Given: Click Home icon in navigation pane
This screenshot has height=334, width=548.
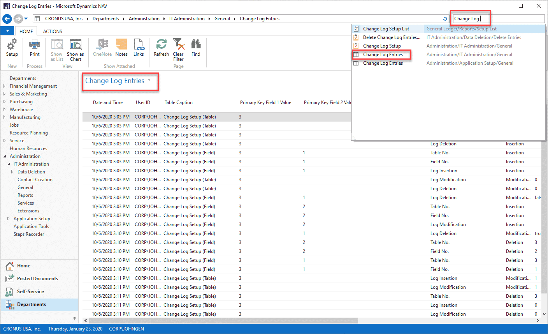Looking at the screenshot, I should pyautogui.click(x=10, y=266).
